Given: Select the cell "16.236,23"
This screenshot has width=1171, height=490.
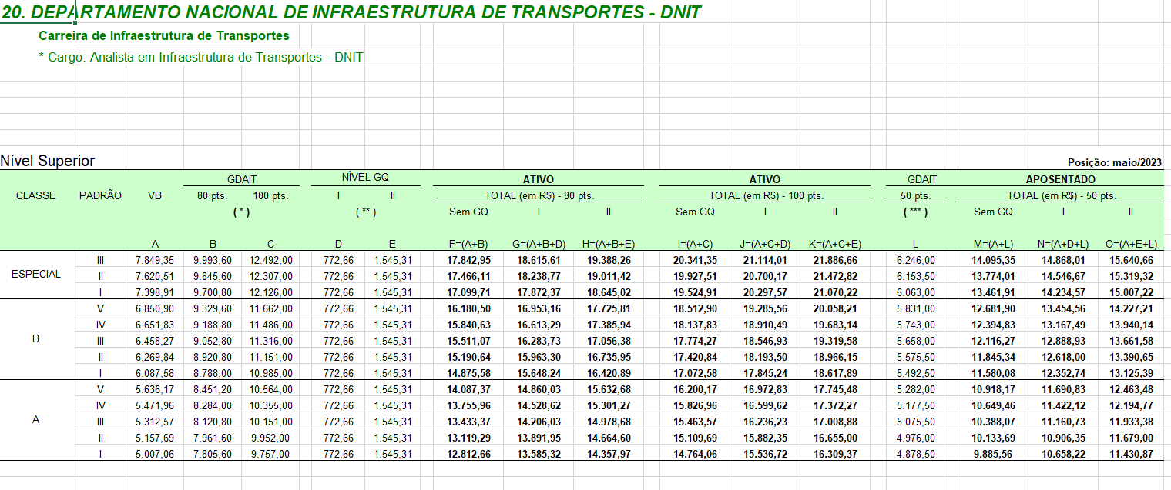Looking at the screenshot, I should [766, 422].
